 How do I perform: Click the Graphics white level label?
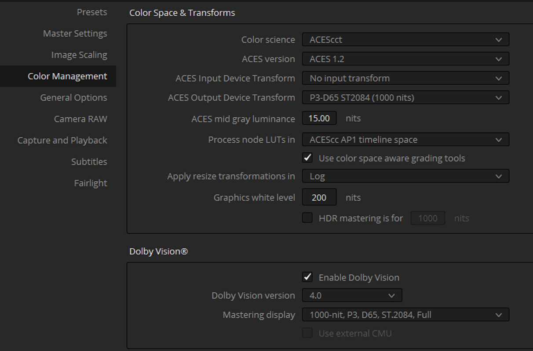tap(254, 197)
